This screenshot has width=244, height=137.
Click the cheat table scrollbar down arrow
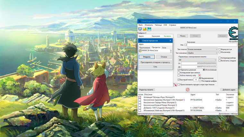(237, 111)
